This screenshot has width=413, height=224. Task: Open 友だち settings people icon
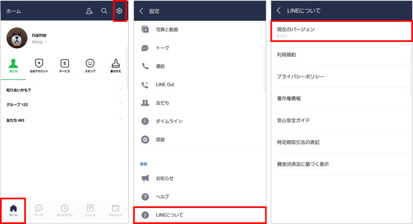[145, 103]
